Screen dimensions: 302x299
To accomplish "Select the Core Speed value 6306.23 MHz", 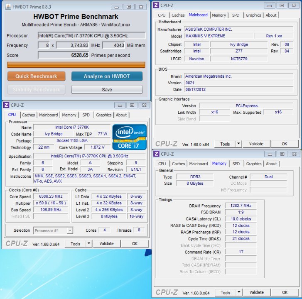I will coord(51,196).
